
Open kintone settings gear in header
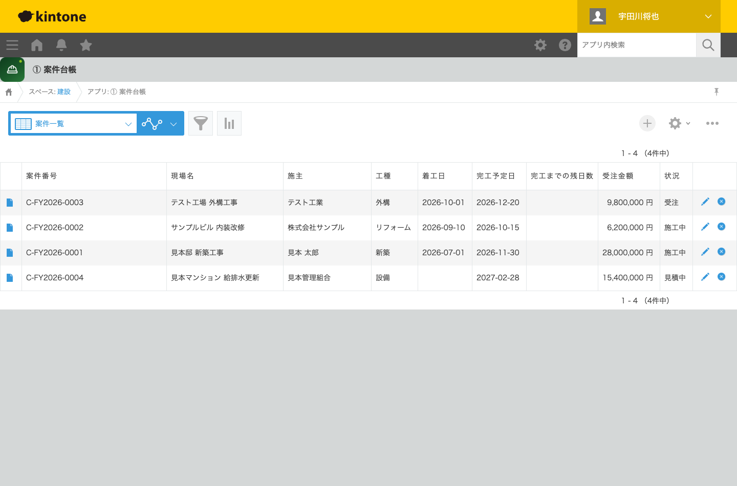click(x=540, y=45)
